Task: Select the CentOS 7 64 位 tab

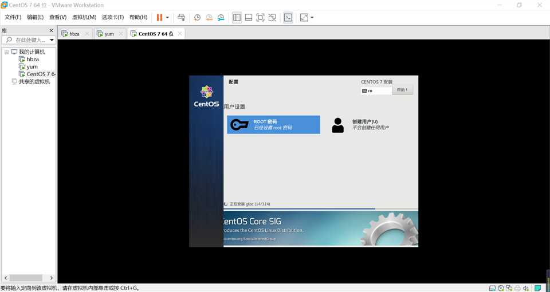Action: click(x=156, y=34)
